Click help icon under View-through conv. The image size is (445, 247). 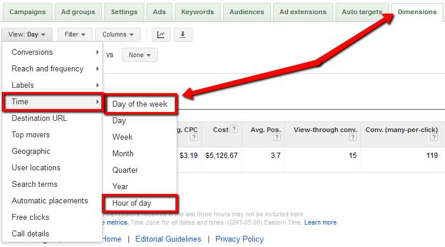(352, 137)
